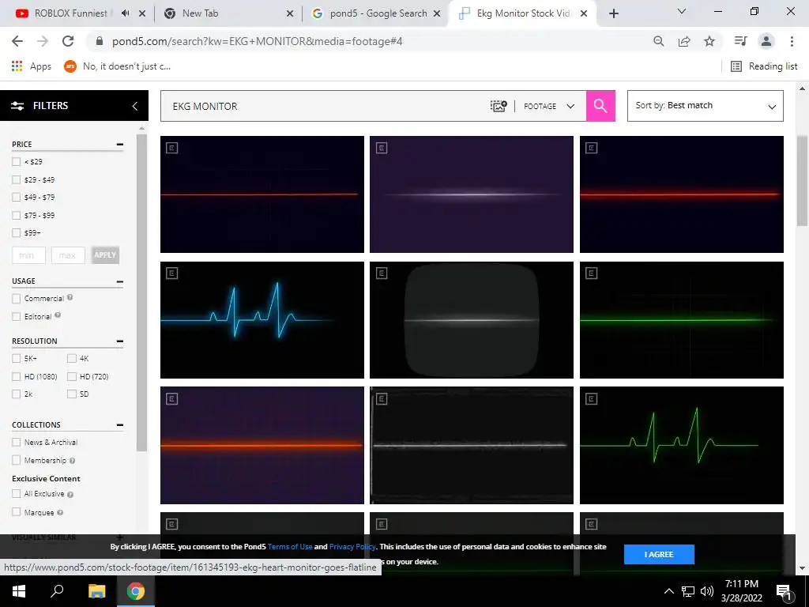
Task: Show hidden system tray icons
Action: point(668,591)
